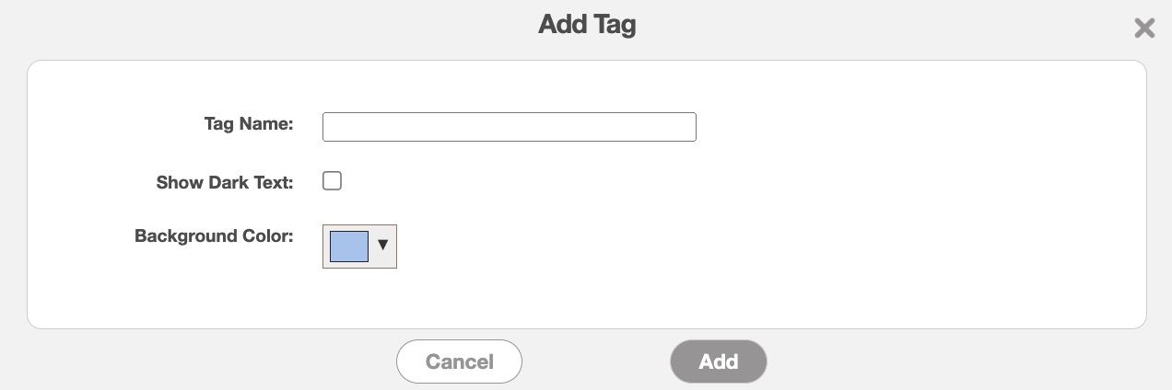
Task: Click the light blue color swatch
Action: pyautogui.click(x=349, y=247)
